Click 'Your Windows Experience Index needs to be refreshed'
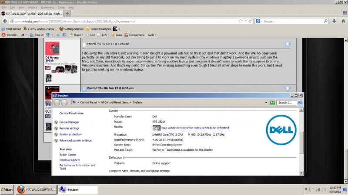The image size is (348, 195). pyautogui.click(x=195, y=128)
